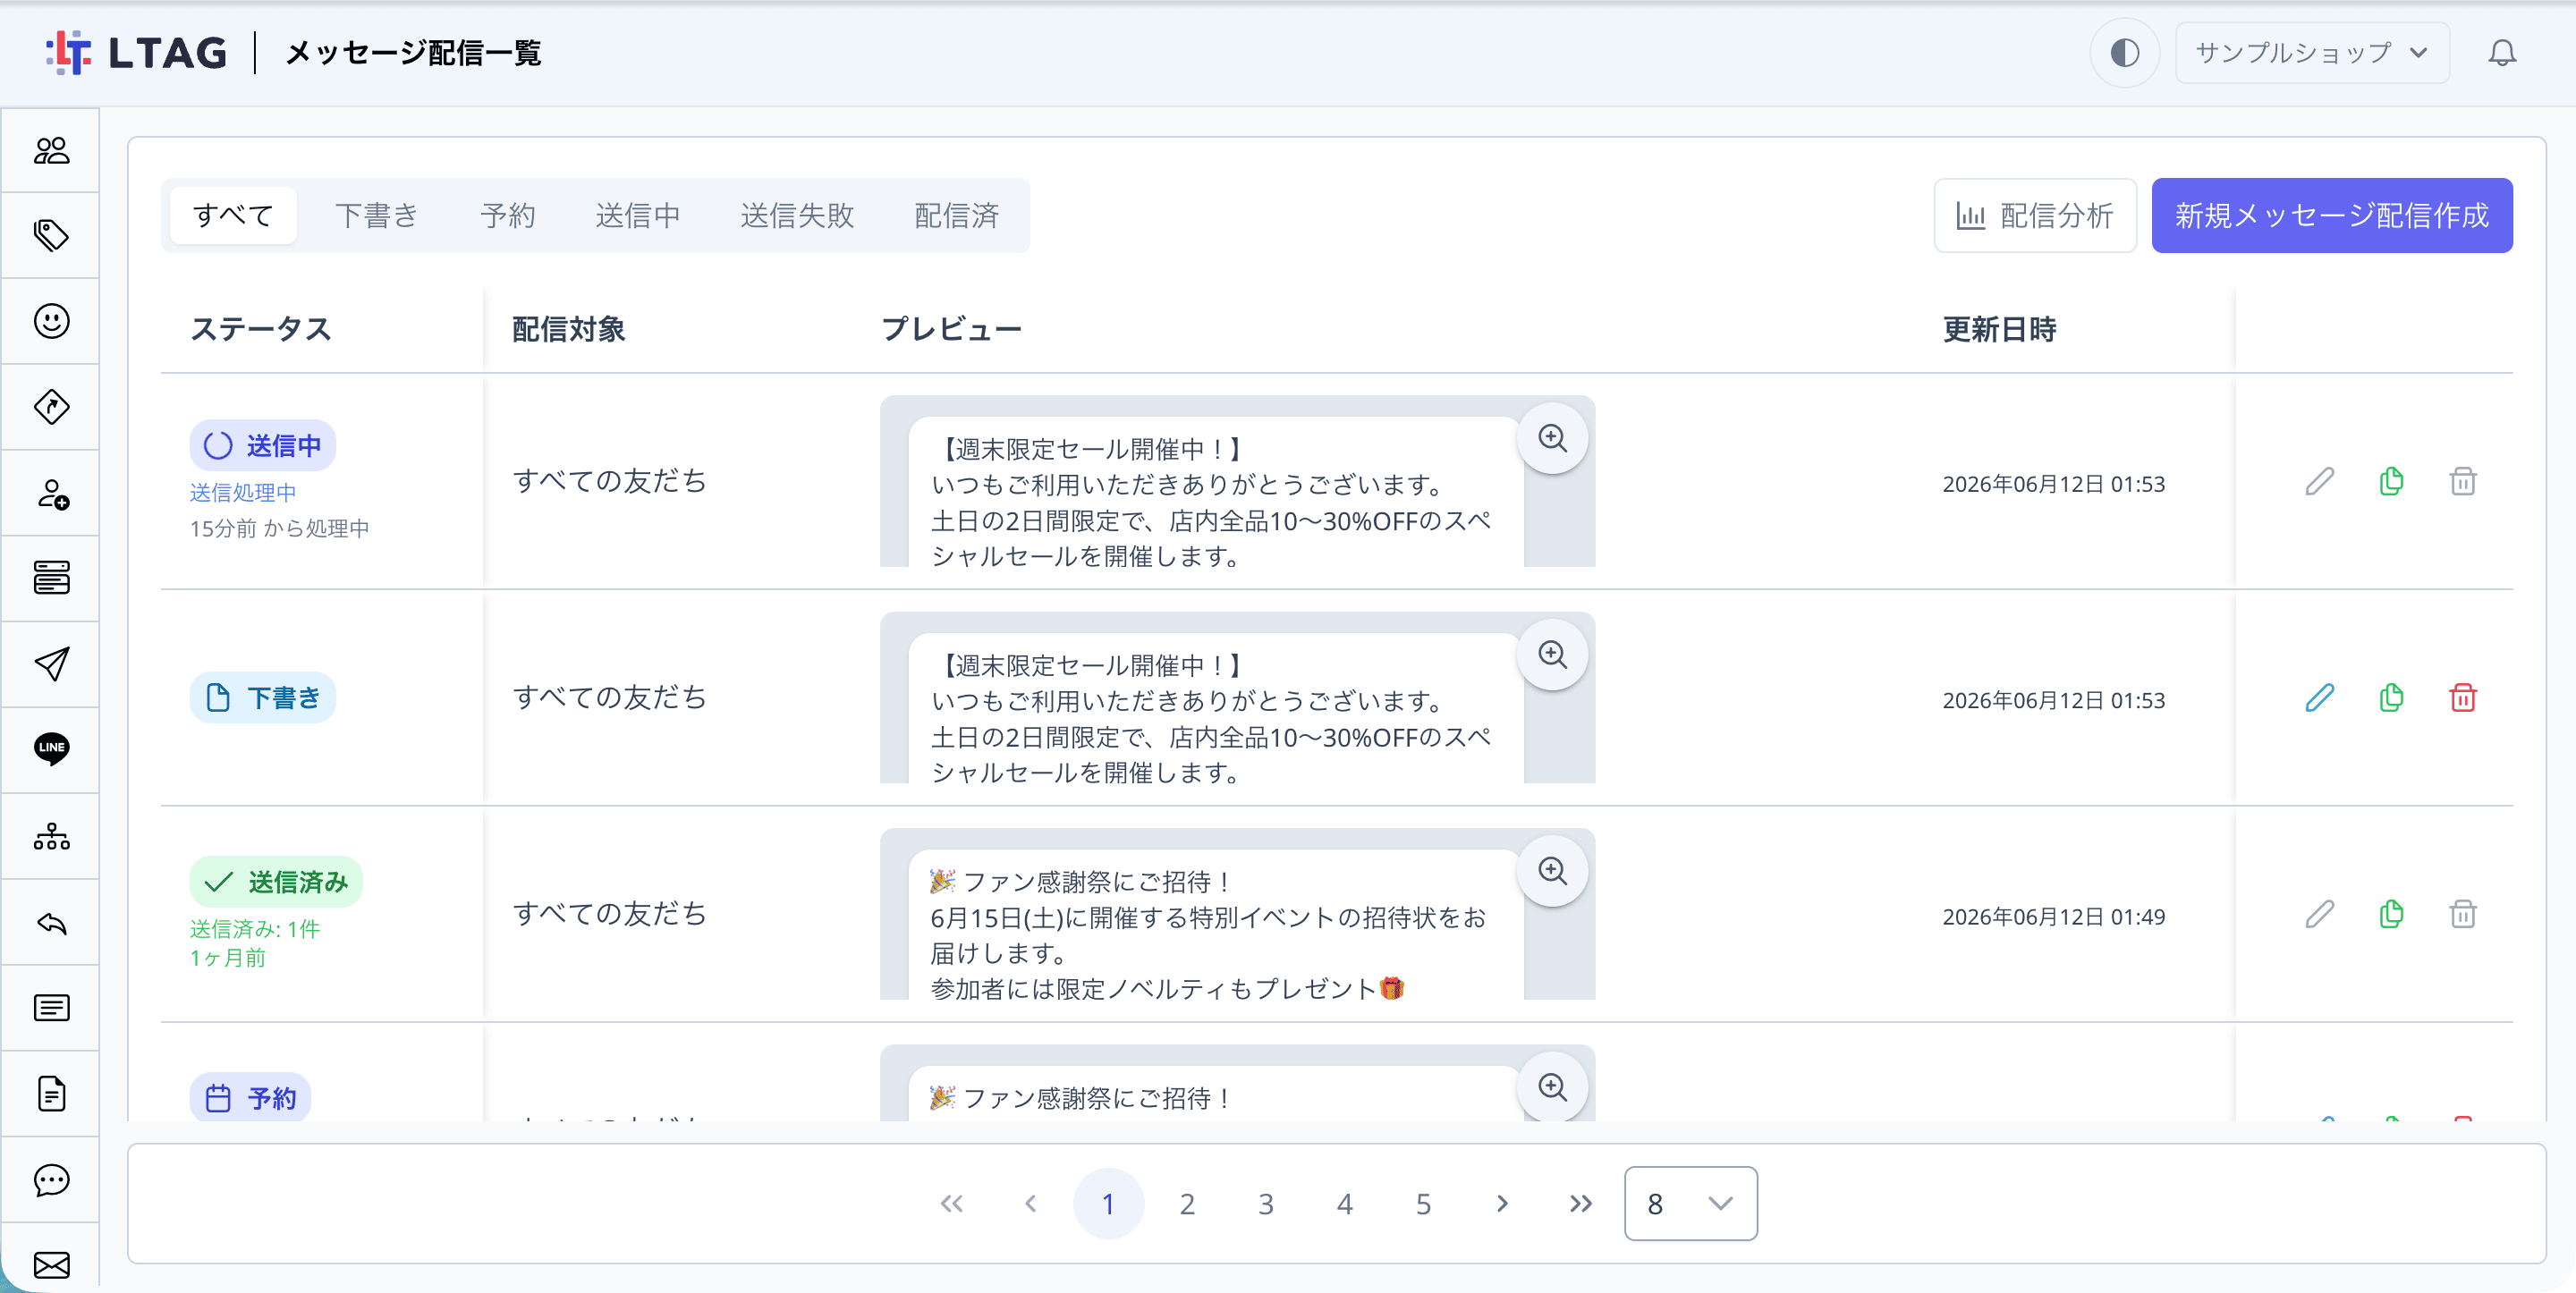Click the smiley face sidebar icon
This screenshot has width=2576, height=1293.
pos(51,321)
